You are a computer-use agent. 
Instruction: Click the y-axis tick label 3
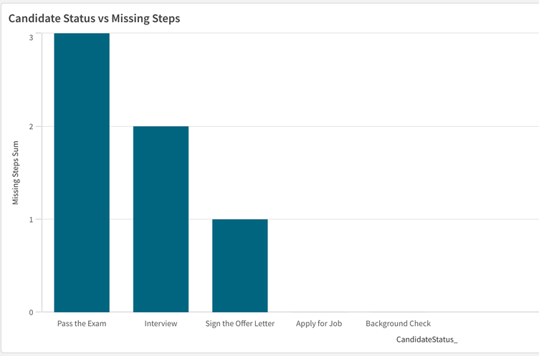(32, 37)
